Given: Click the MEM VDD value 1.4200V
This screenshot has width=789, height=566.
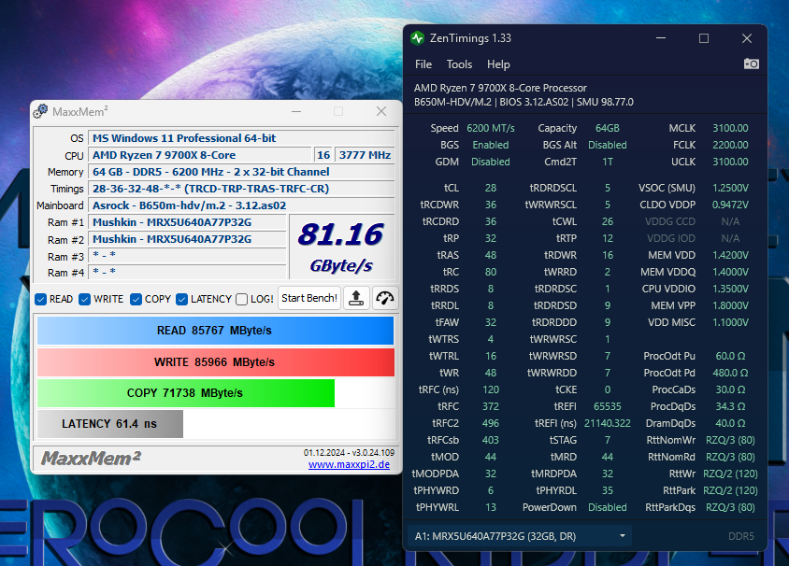Looking at the screenshot, I should pos(730,255).
